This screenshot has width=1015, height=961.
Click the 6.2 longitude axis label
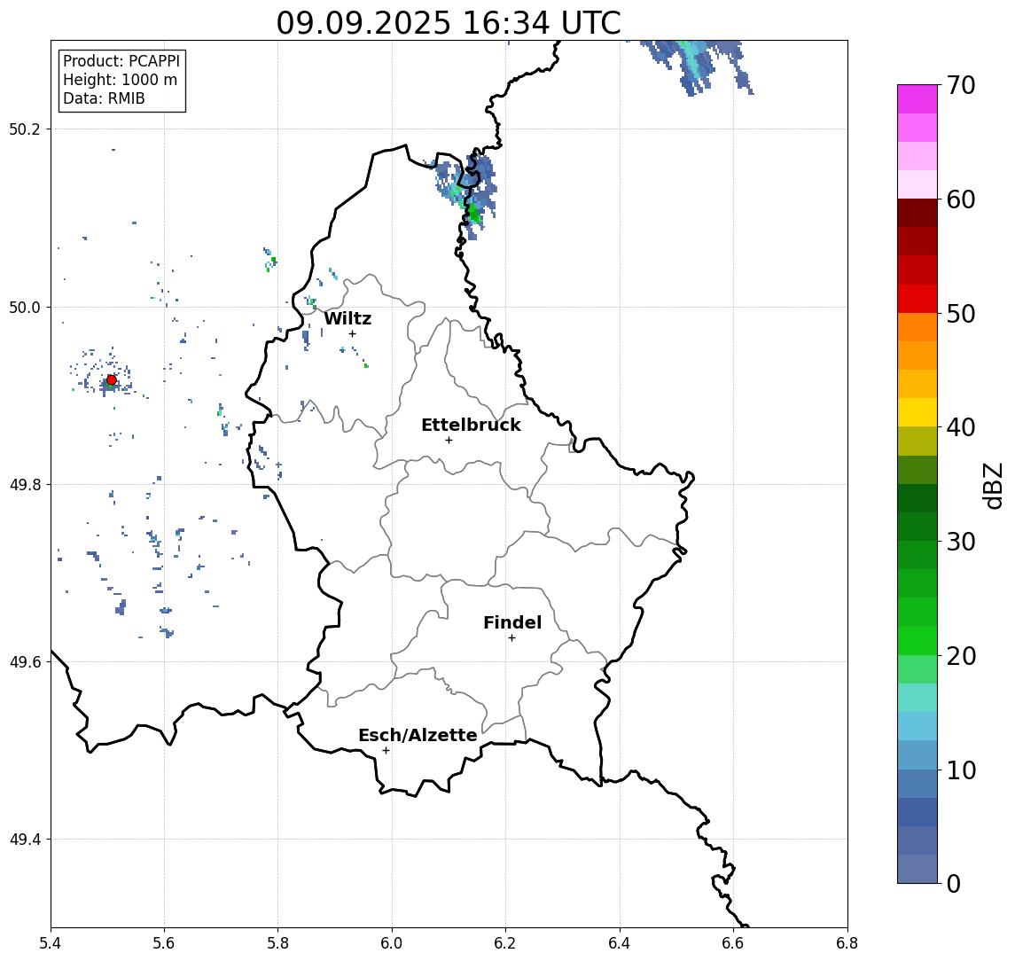click(x=505, y=943)
